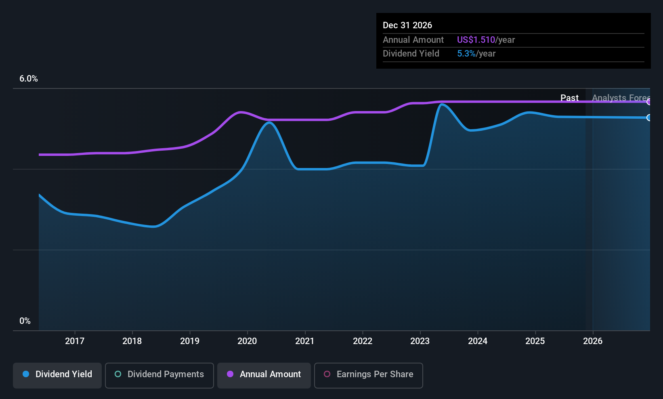Click the purple Annual Amount legend dot
The image size is (663, 399).
coord(230,374)
